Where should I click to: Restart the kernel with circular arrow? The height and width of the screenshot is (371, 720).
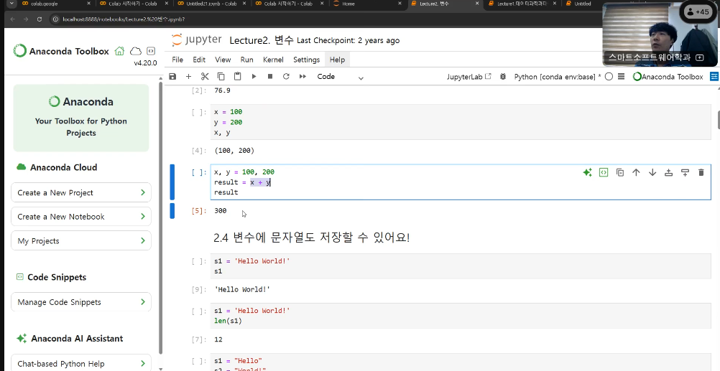[286, 77]
